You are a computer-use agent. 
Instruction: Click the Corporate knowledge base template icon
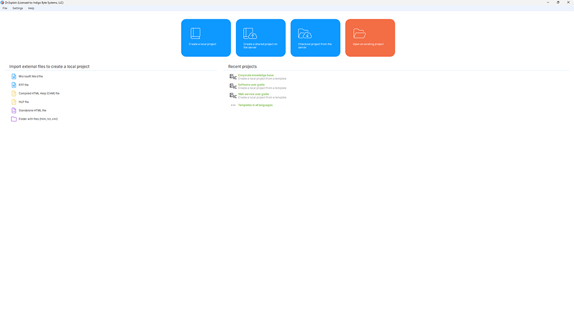pyautogui.click(x=233, y=77)
